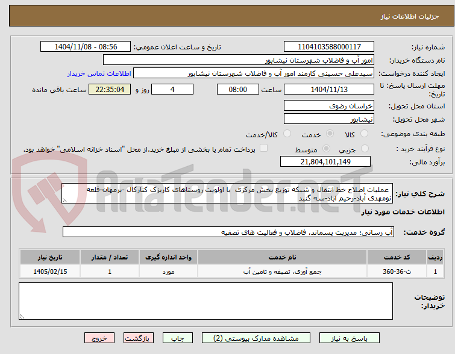Viewport: 455px width, 354px height.
Task: Click the تعداد / مقدار column header
Action: tap(110, 257)
